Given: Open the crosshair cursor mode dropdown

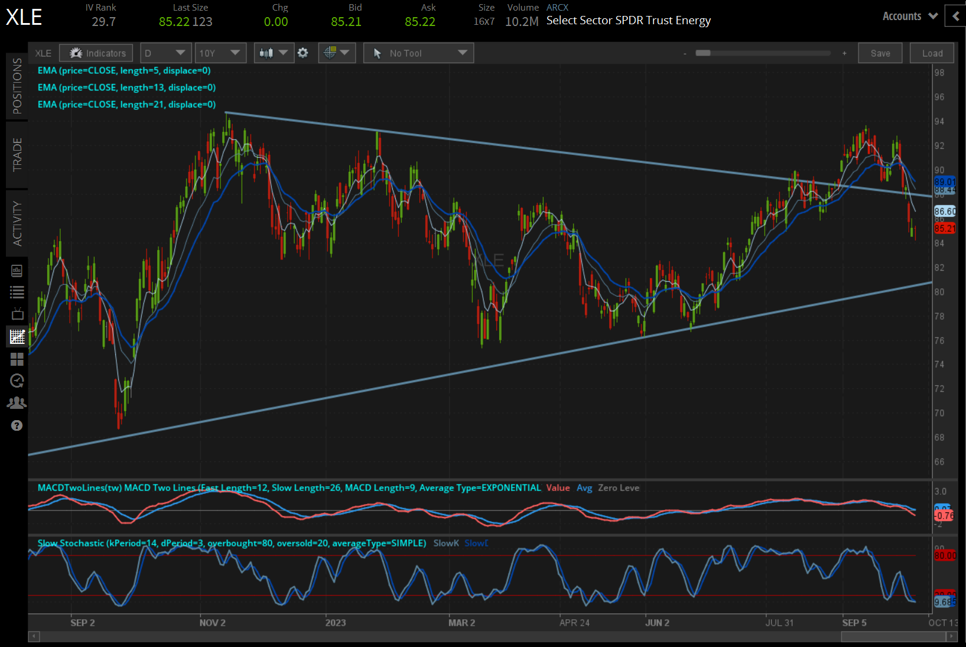Looking at the screenshot, I should 336,53.
